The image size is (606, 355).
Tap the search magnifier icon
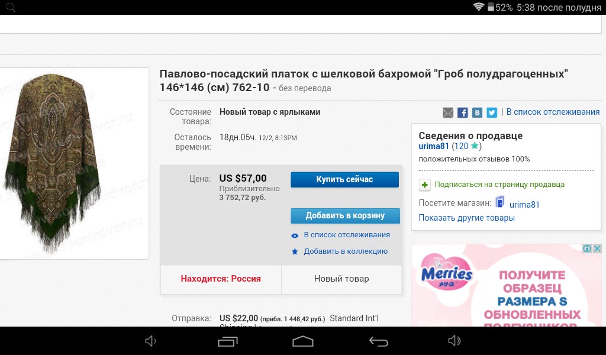tap(11, 7)
